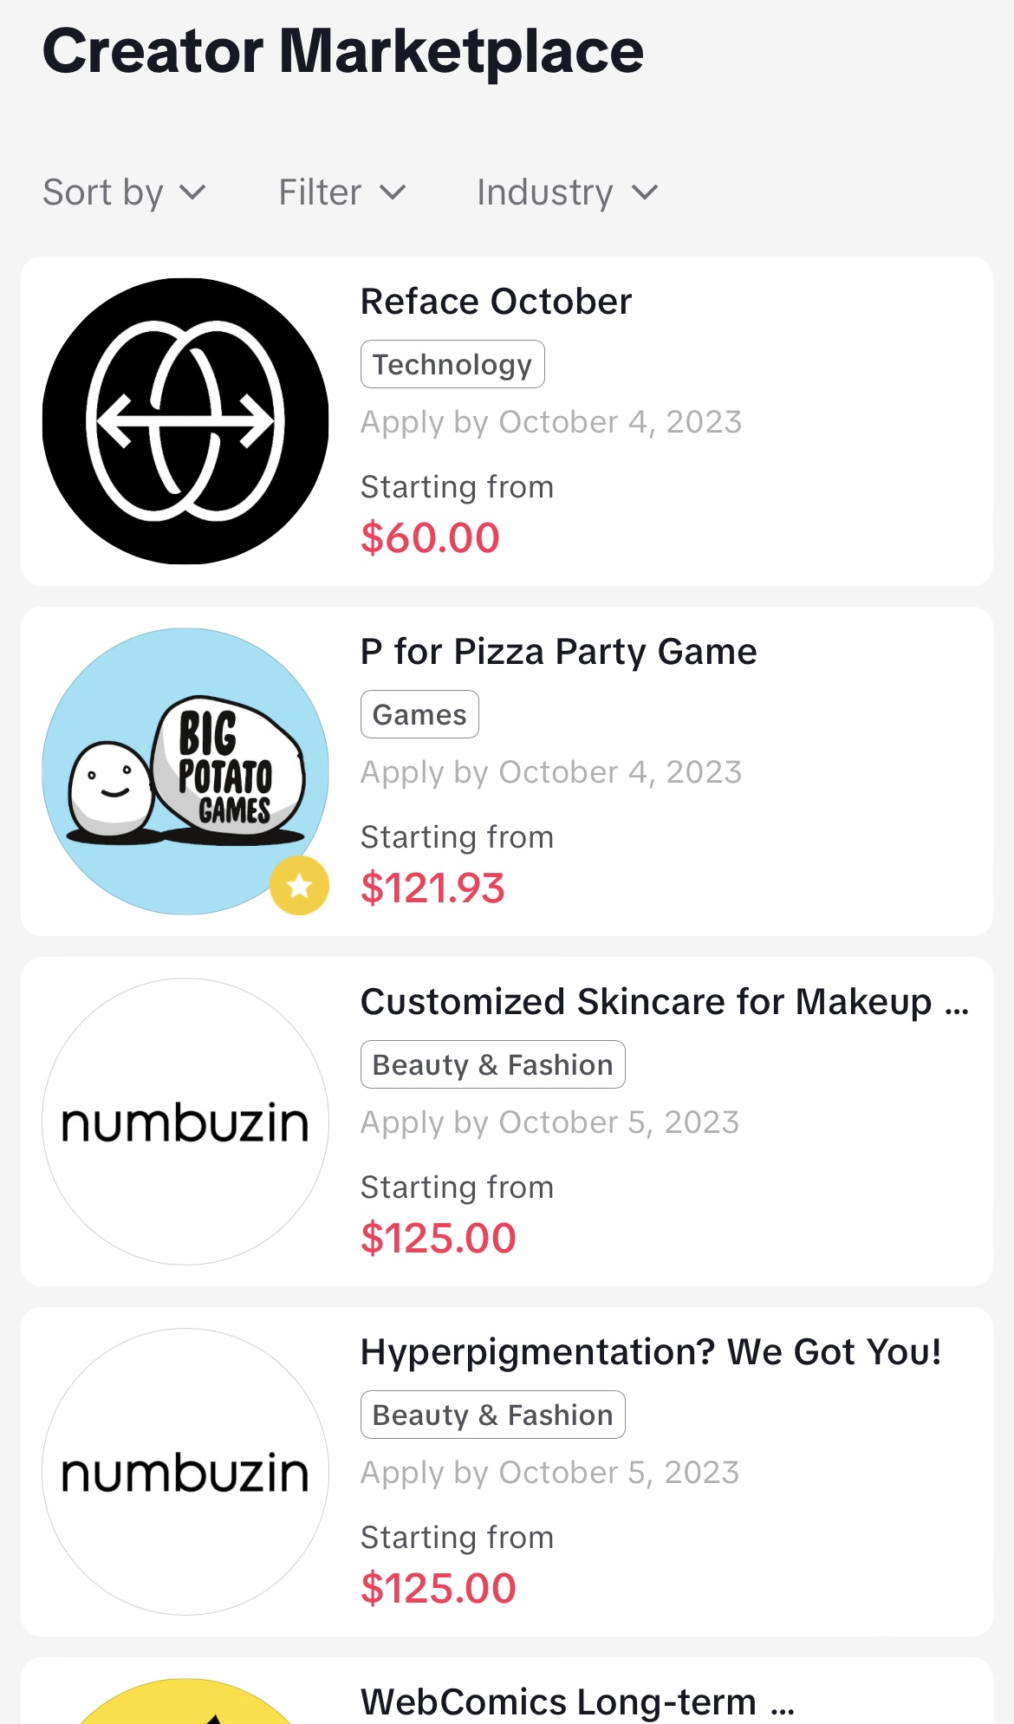Tap the Big Potato Games logo
This screenshot has width=1014, height=1724.
(185, 771)
